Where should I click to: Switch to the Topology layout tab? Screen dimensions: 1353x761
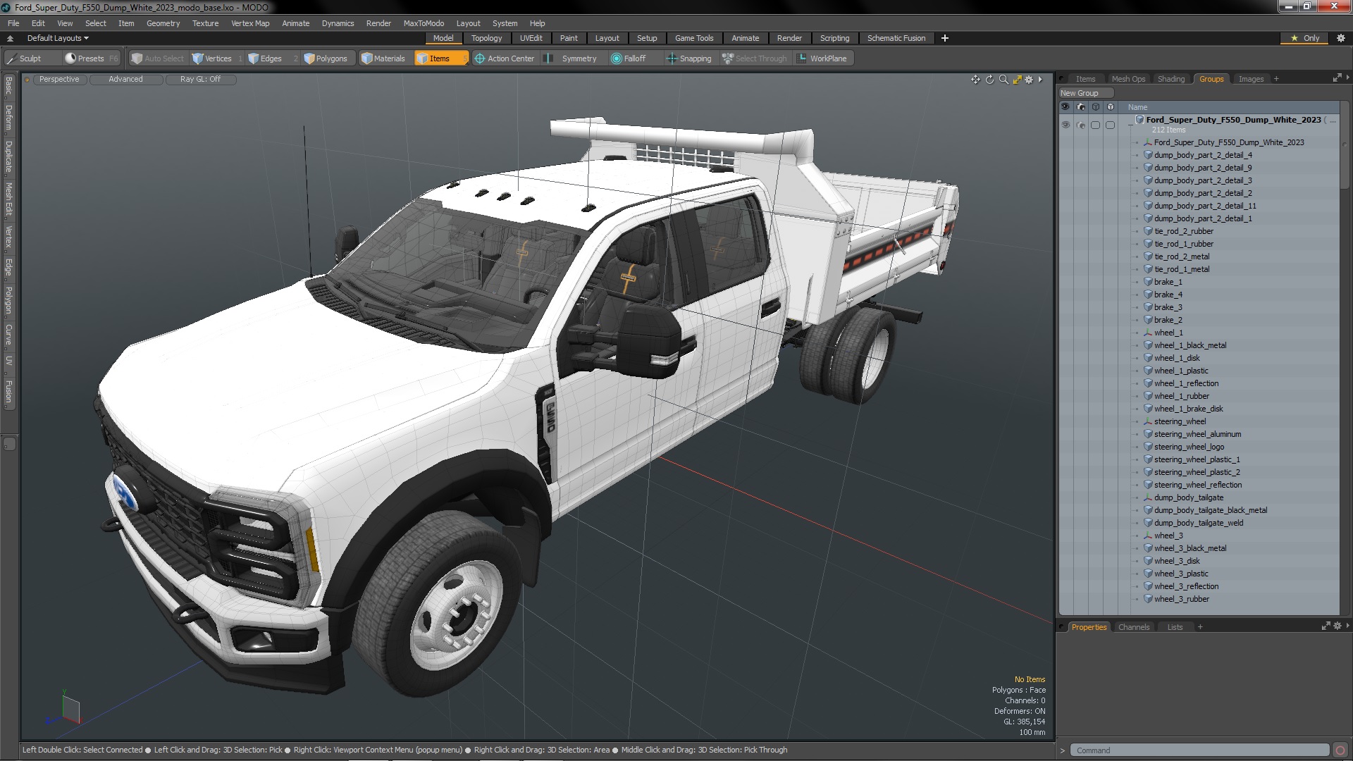coord(486,38)
